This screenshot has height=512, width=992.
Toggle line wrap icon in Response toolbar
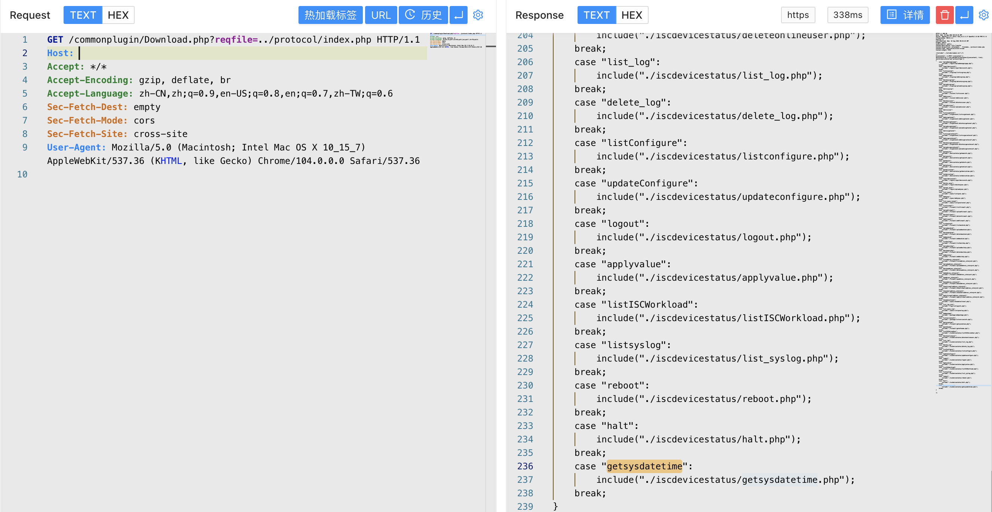pyautogui.click(x=964, y=15)
